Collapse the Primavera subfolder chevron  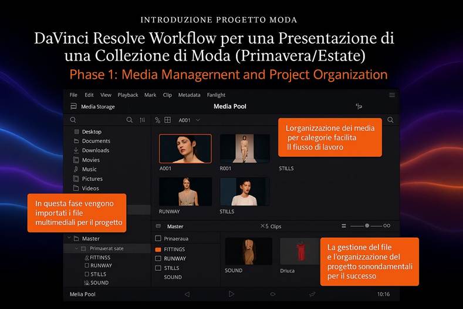pos(76,248)
